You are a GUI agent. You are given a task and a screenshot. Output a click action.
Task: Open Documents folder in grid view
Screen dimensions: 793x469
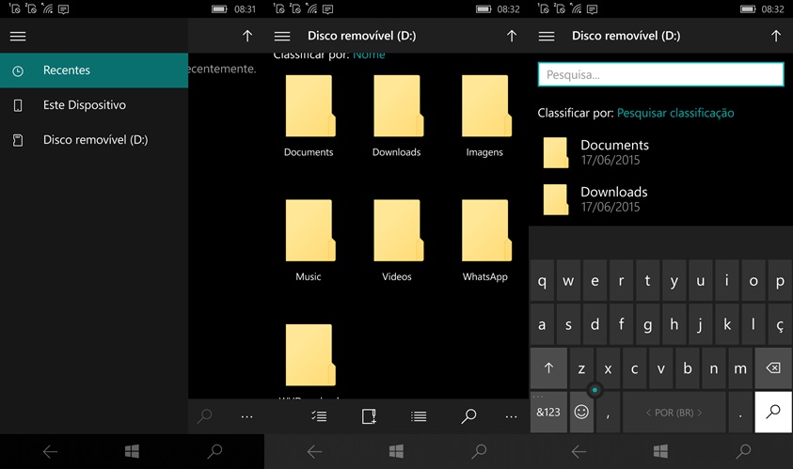pos(309,116)
